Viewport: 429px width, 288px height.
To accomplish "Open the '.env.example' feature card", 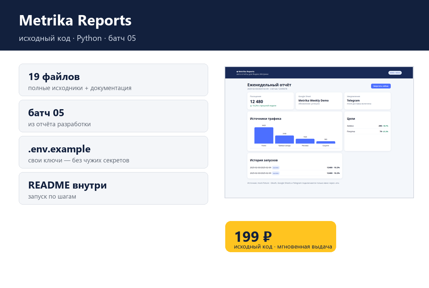I will tap(113, 152).
